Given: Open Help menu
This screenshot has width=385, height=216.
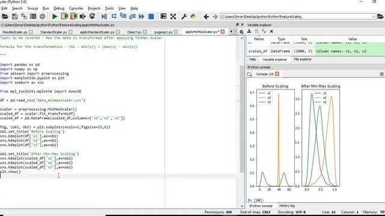Looking at the screenshot, I should [134, 8].
